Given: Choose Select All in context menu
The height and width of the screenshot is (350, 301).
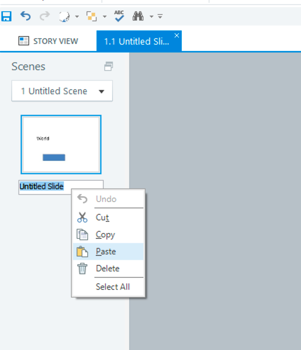Looking at the screenshot, I should tap(113, 287).
